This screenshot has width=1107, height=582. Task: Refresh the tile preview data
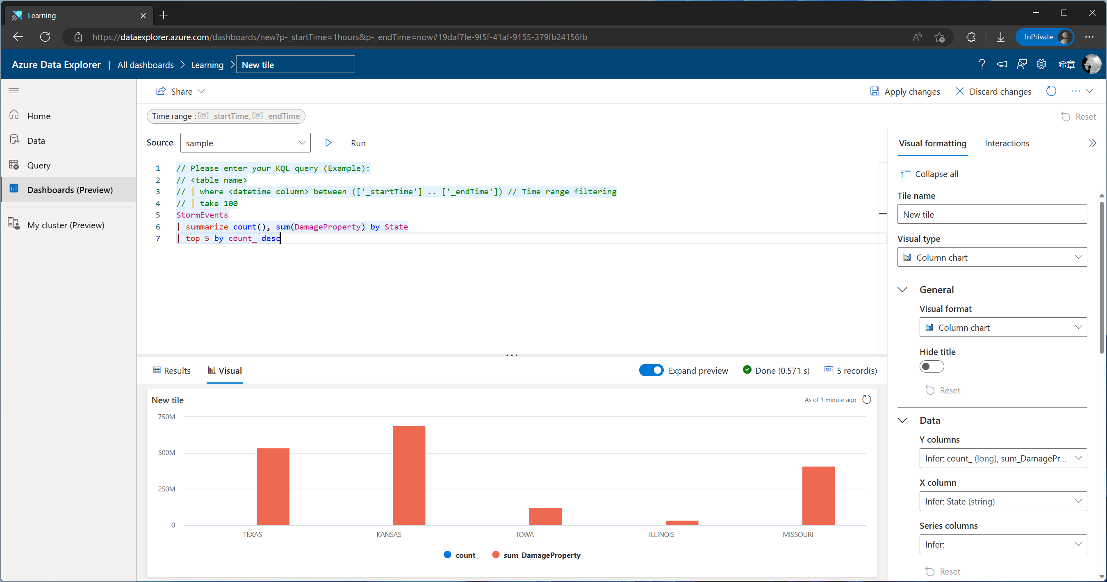[867, 400]
